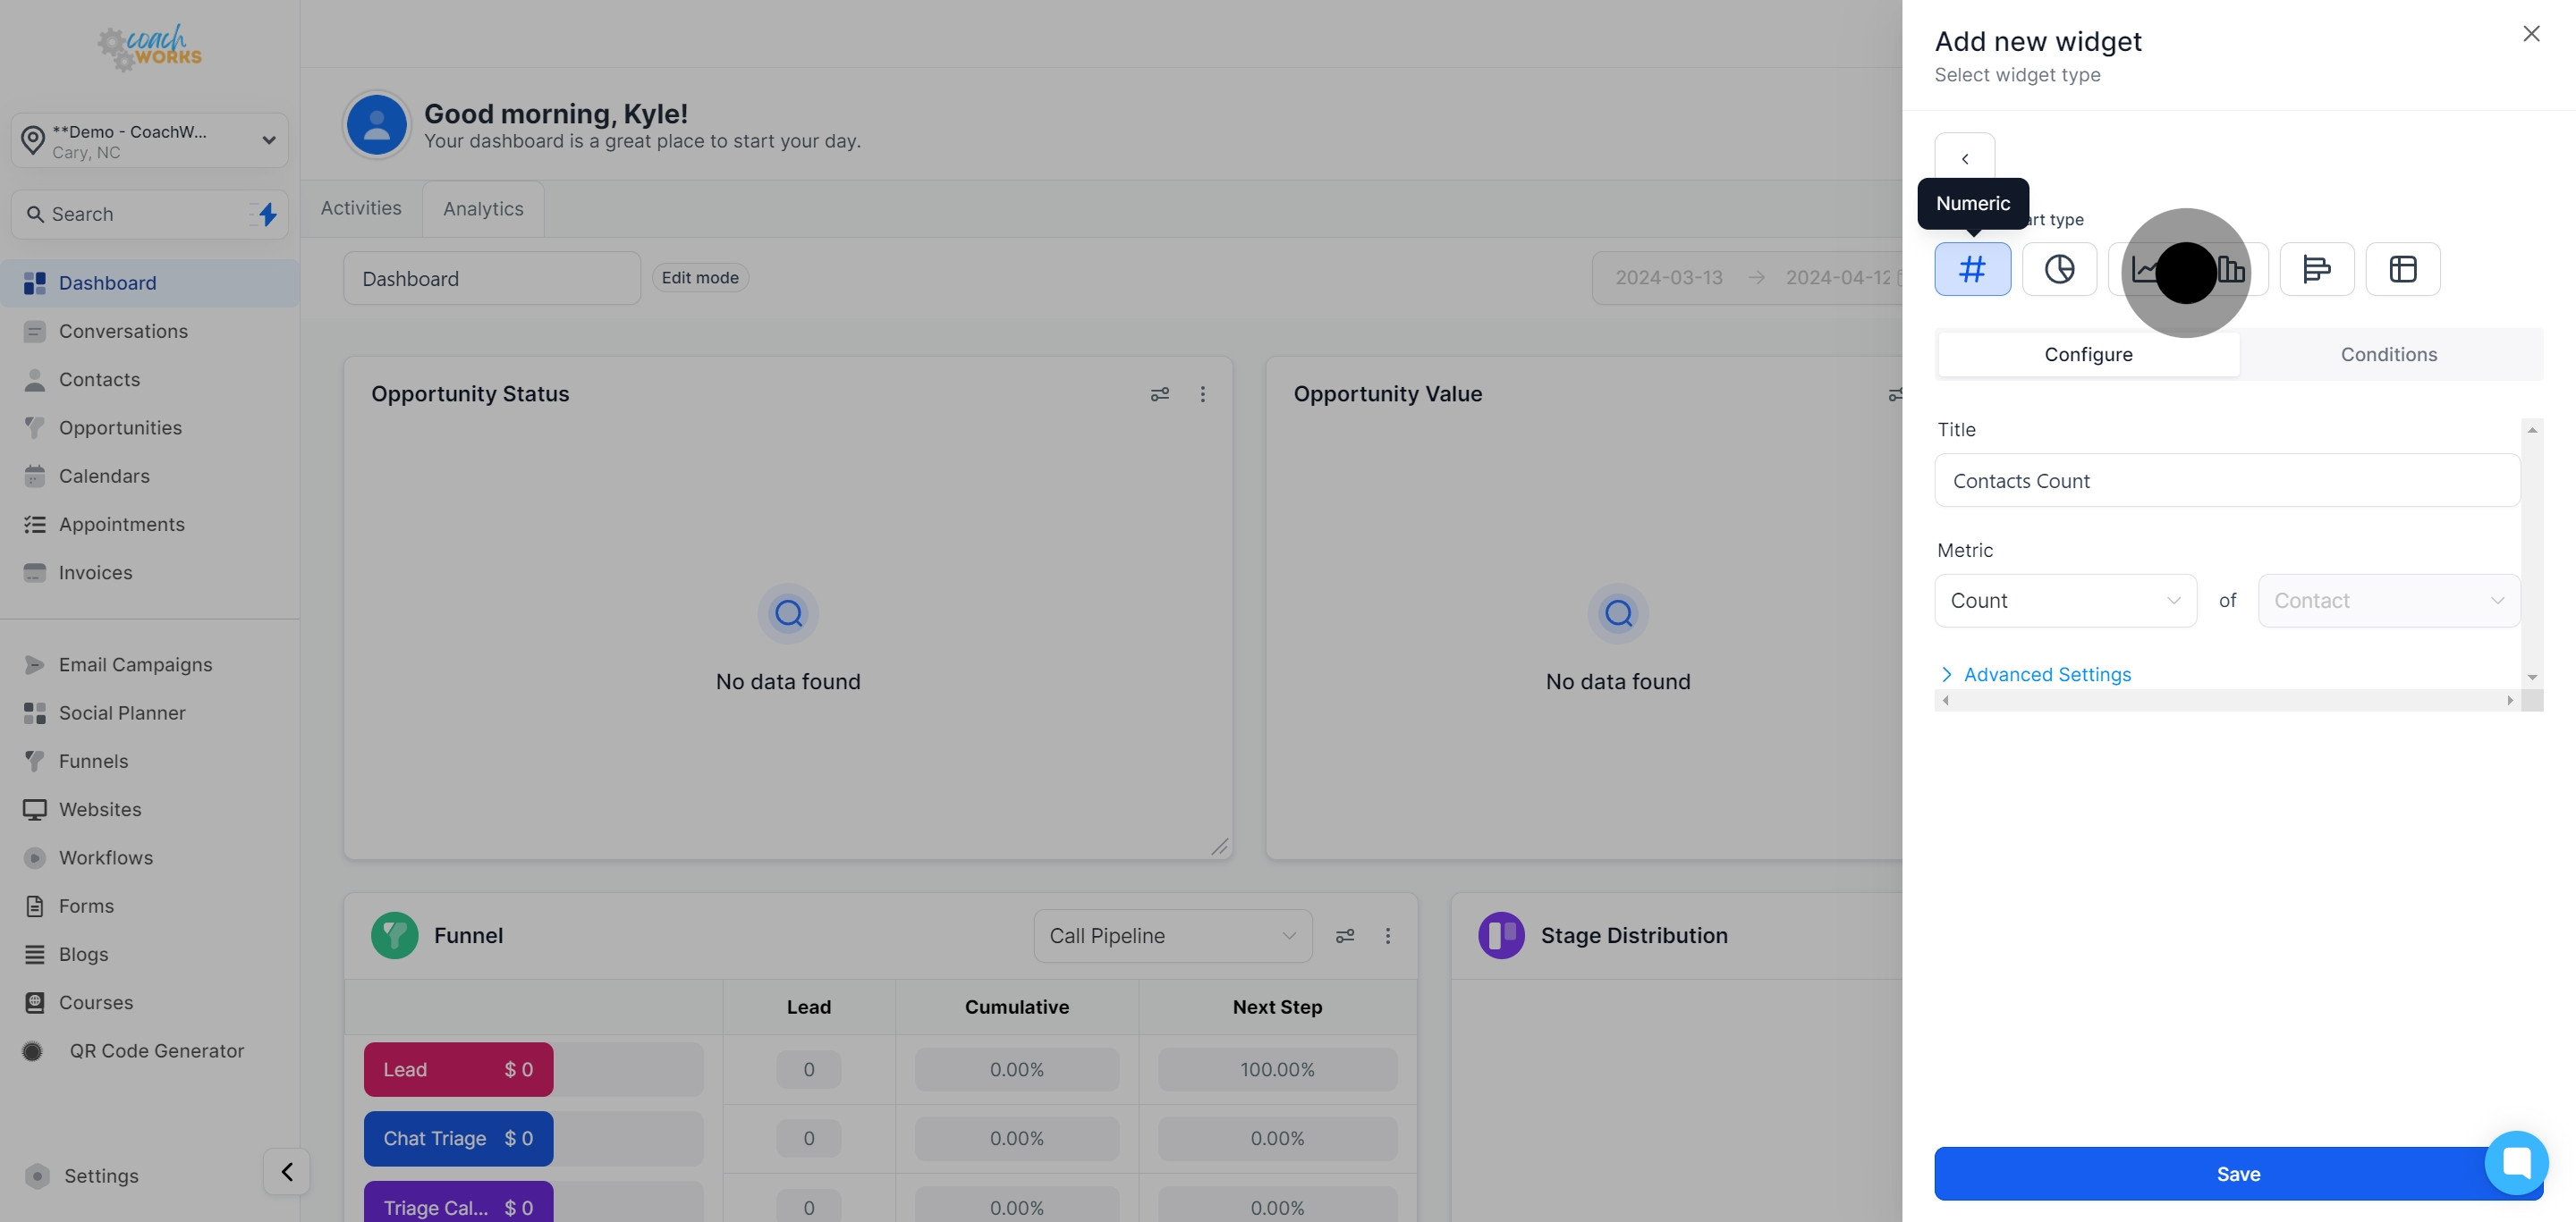Open the account location switcher dropdown
Screen dimensions: 2576x1222
(x=149, y=141)
